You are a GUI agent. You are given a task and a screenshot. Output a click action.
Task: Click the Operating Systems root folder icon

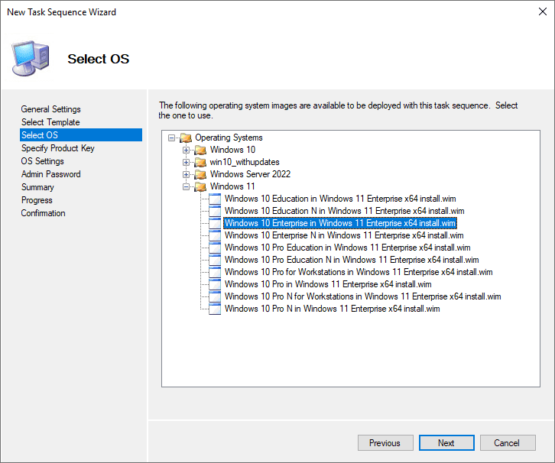tap(186, 138)
